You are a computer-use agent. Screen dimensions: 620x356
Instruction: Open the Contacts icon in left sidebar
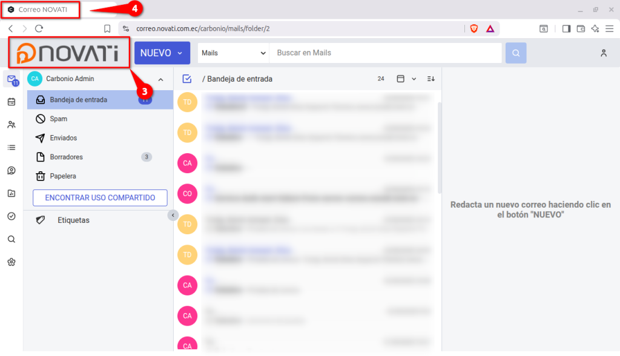[x=11, y=125]
